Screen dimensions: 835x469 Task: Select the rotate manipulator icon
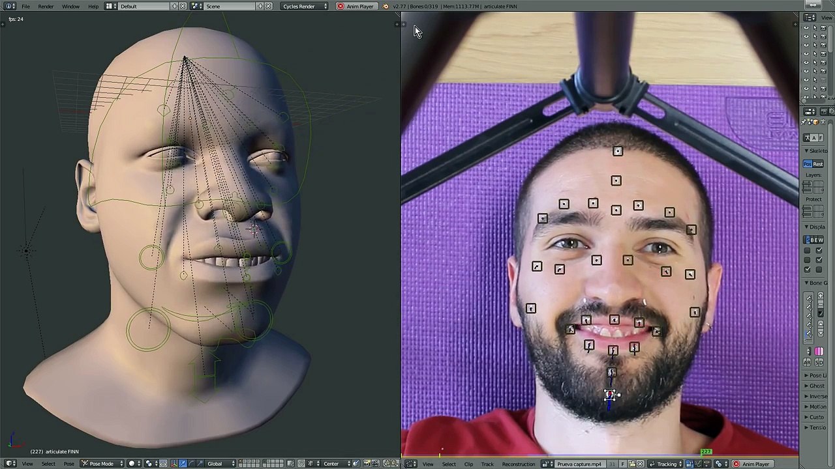point(191,463)
